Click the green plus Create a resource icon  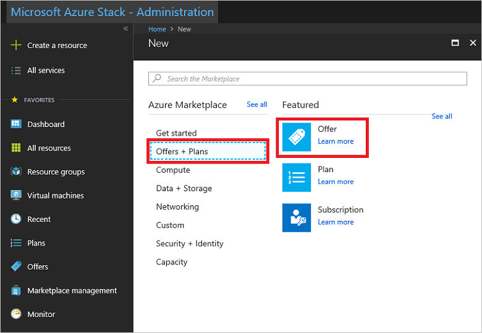click(x=16, y=46)
